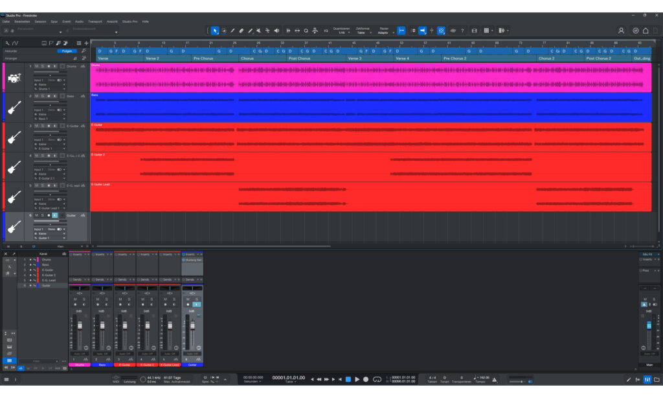Select the Listen speaker tool

(276, 30)
